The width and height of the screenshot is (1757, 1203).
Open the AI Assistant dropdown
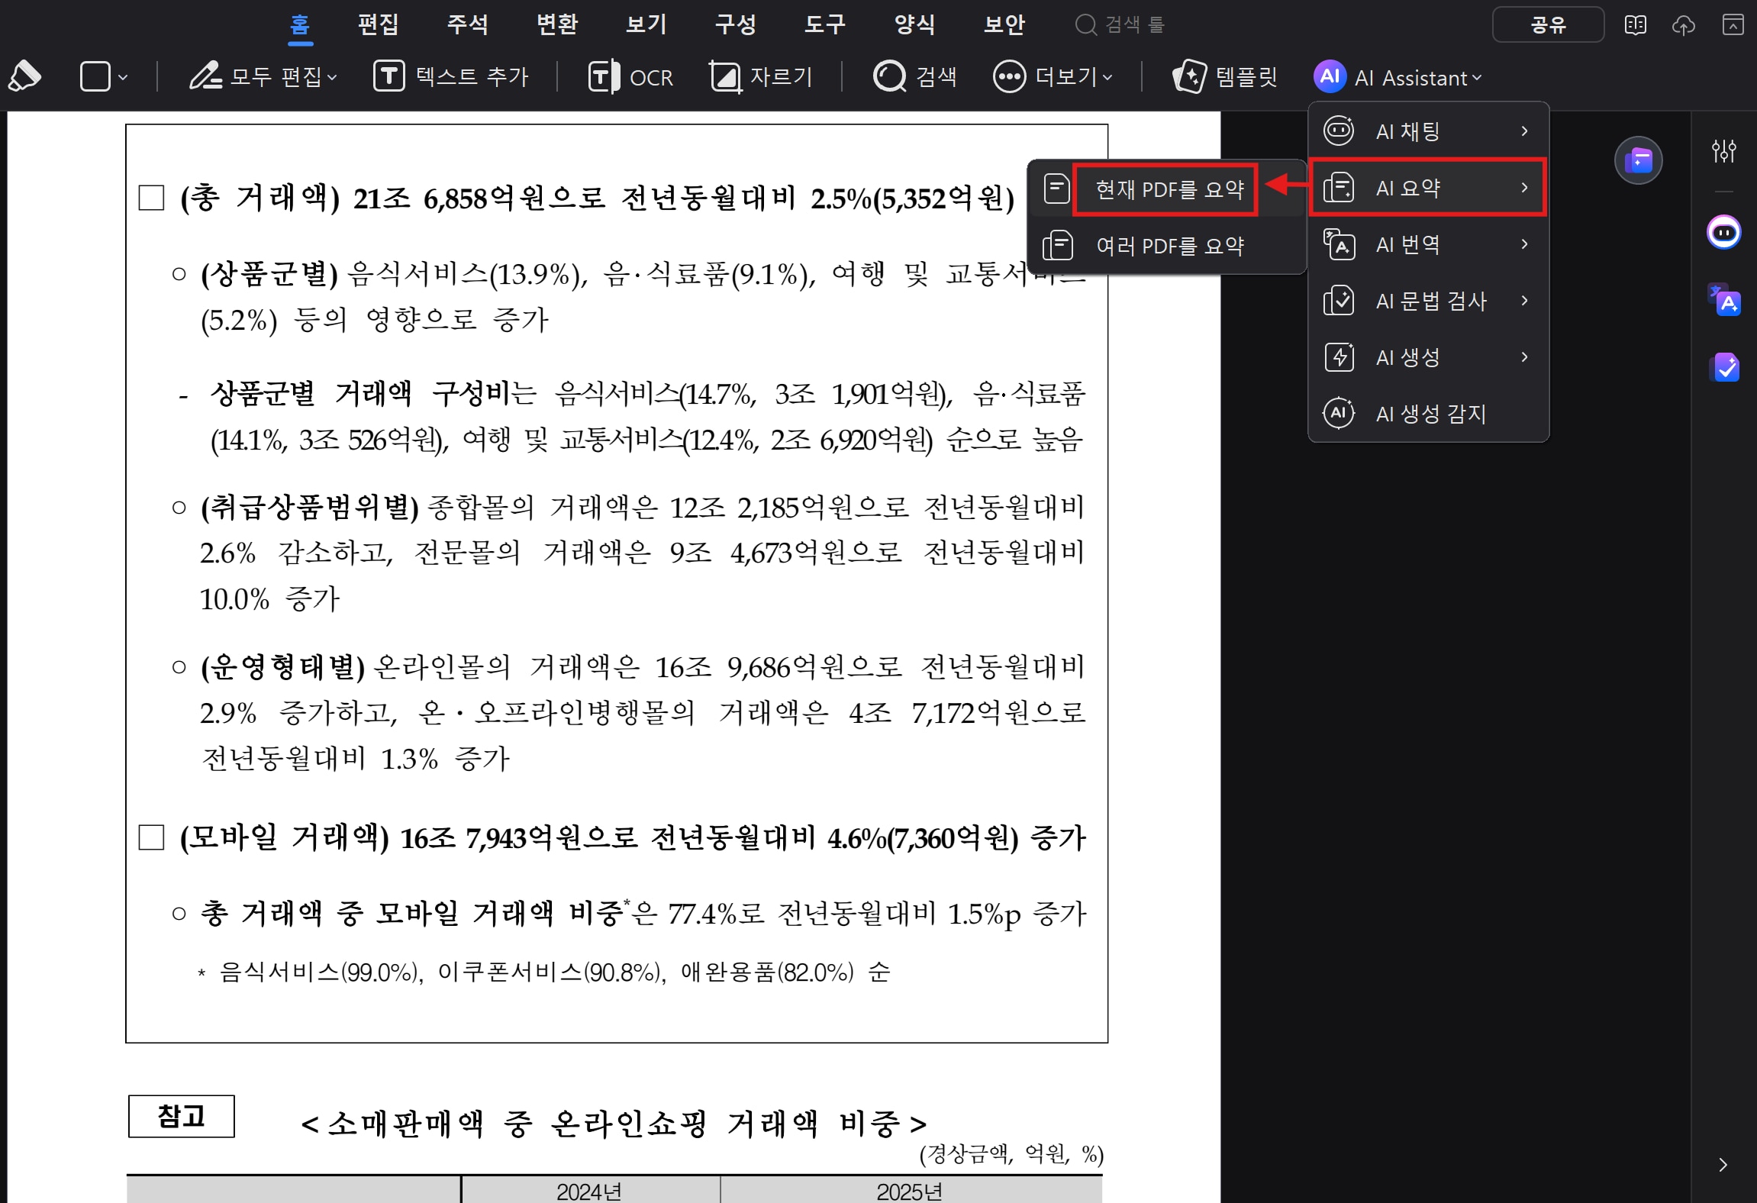coord(1398,76)
